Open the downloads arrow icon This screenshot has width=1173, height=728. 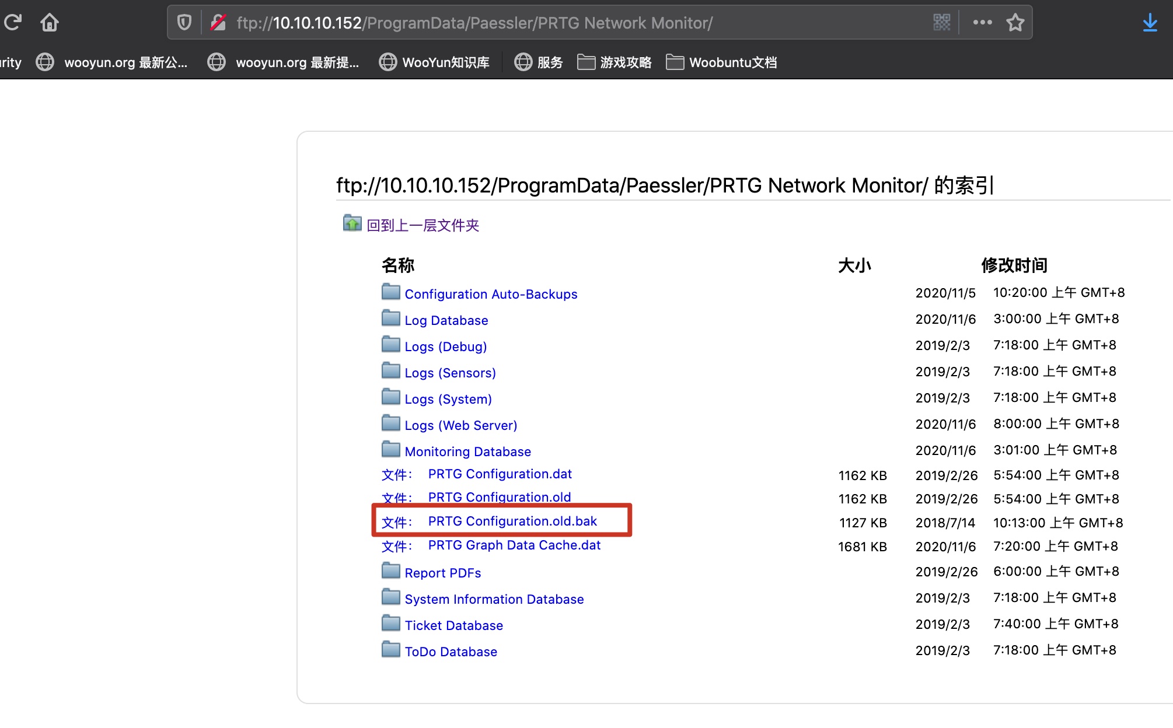(1150, 23)
